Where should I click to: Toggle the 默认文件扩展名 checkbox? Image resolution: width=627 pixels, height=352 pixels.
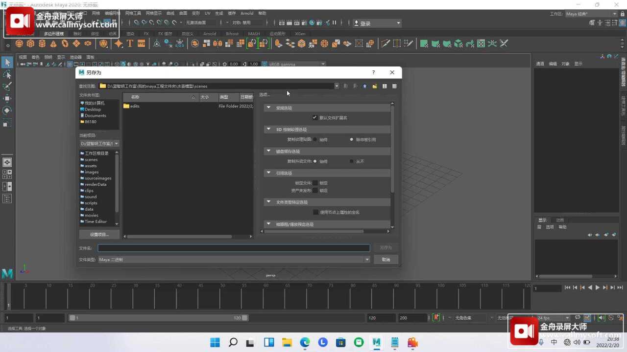(315, 118)
